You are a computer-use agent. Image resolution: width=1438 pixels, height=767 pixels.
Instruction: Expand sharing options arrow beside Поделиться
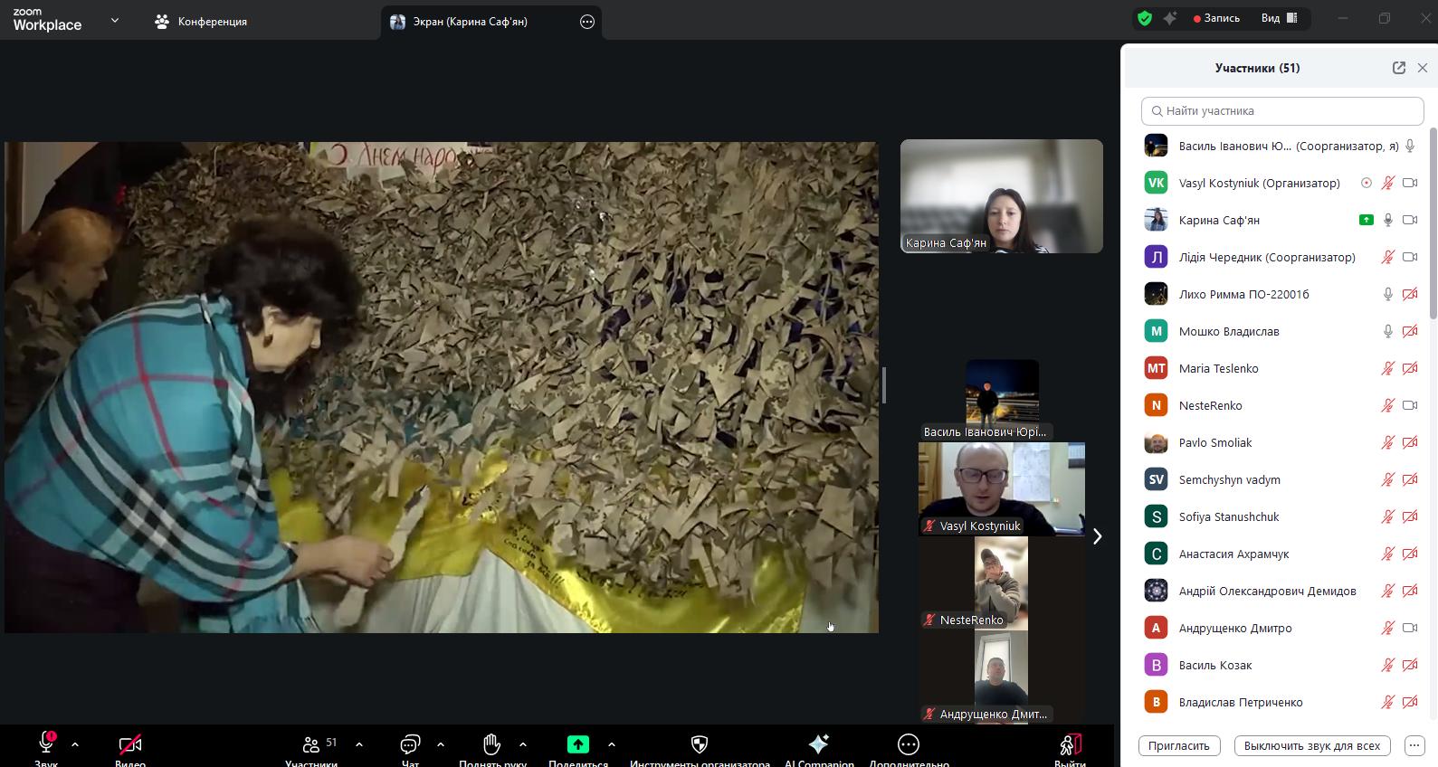612,744
